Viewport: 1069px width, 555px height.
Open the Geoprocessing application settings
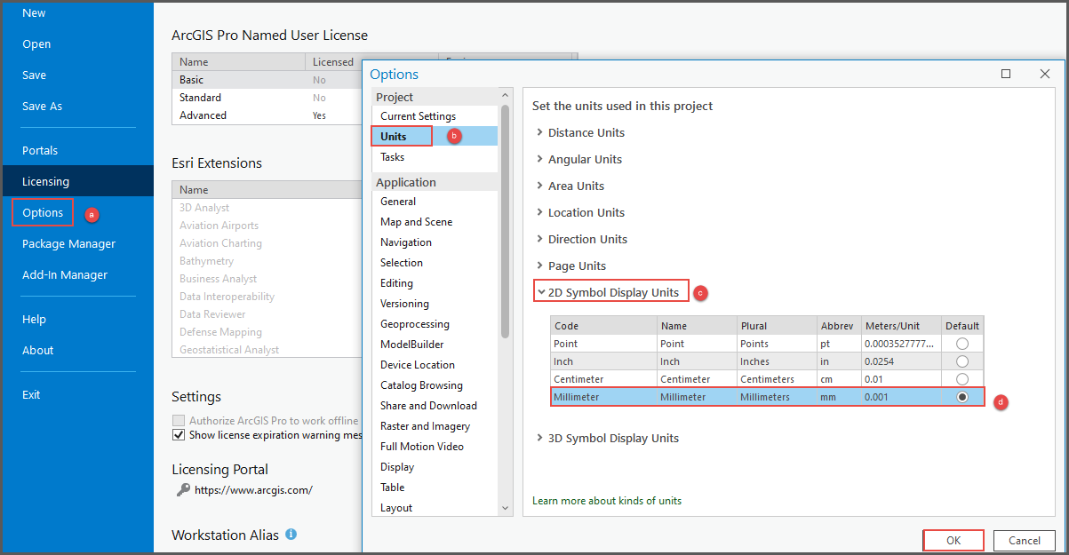click(414, 323)
